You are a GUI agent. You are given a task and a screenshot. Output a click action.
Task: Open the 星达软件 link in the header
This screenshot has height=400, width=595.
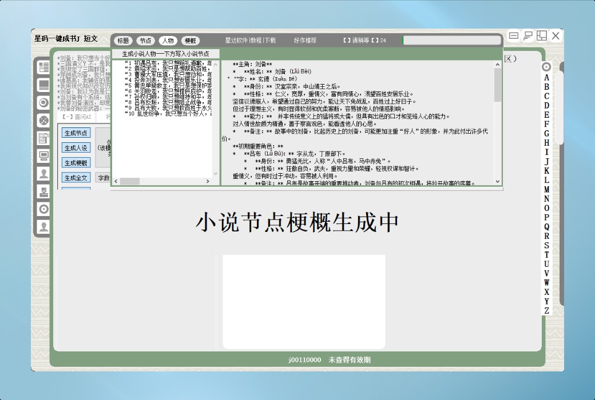235,41
